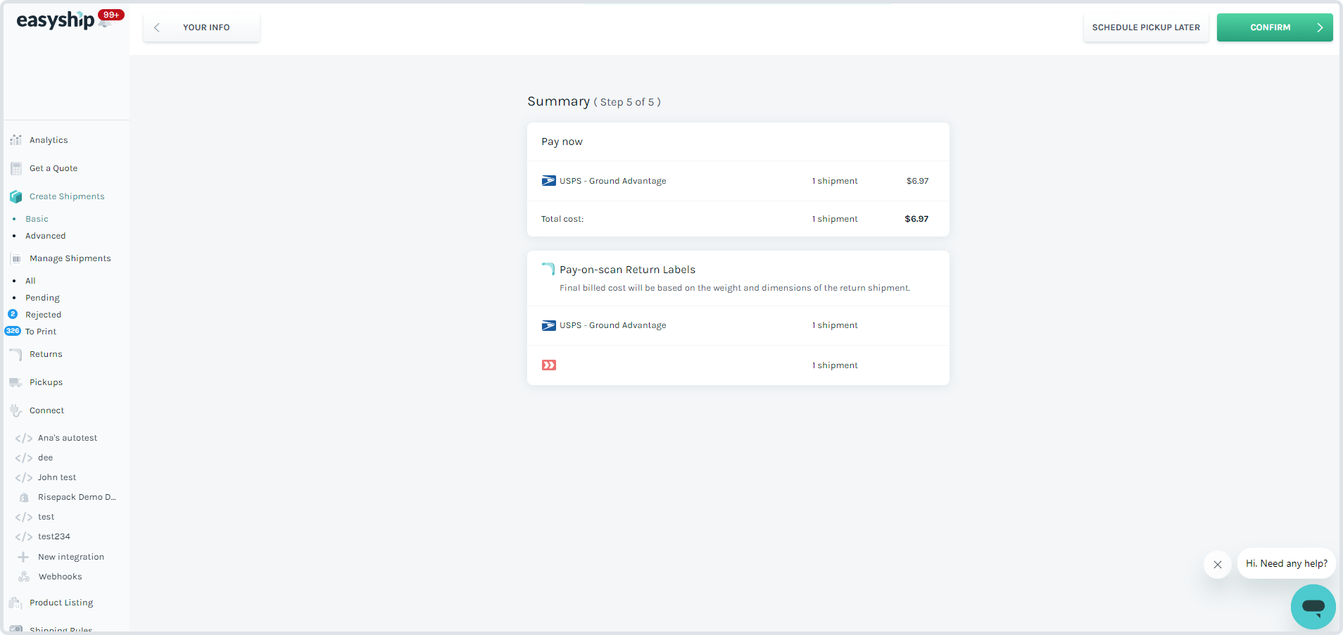1343x635 pixels.
Task: Open test234 integration
Action: [x=54, y=536]
